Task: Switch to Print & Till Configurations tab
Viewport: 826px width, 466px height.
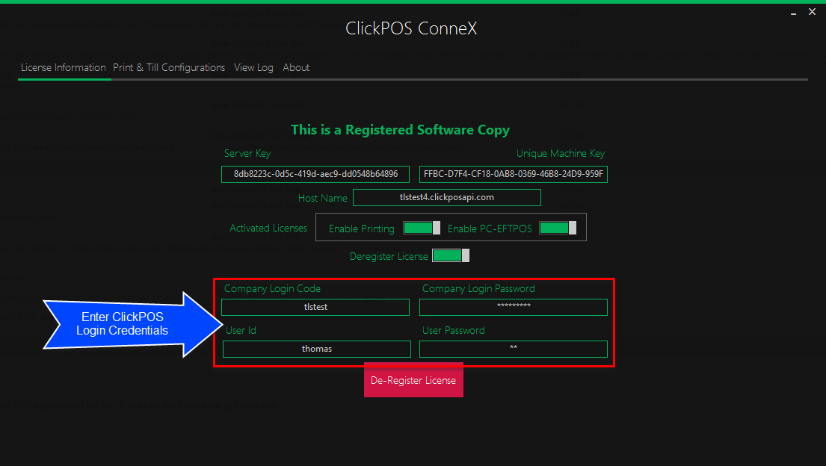Action: 169,67
